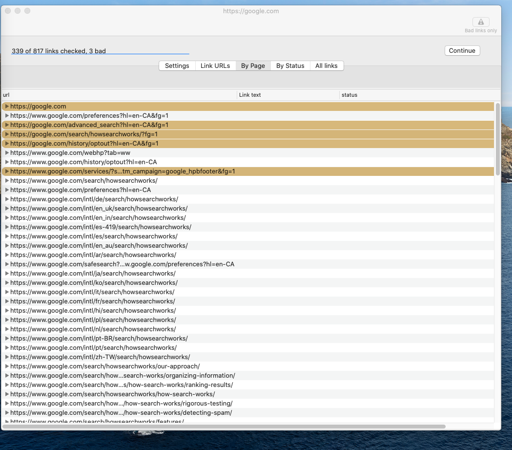Expand the https://google.com row
Image resolution: width=512 pixels, height=450 pixels.
(x=7, y=106)
